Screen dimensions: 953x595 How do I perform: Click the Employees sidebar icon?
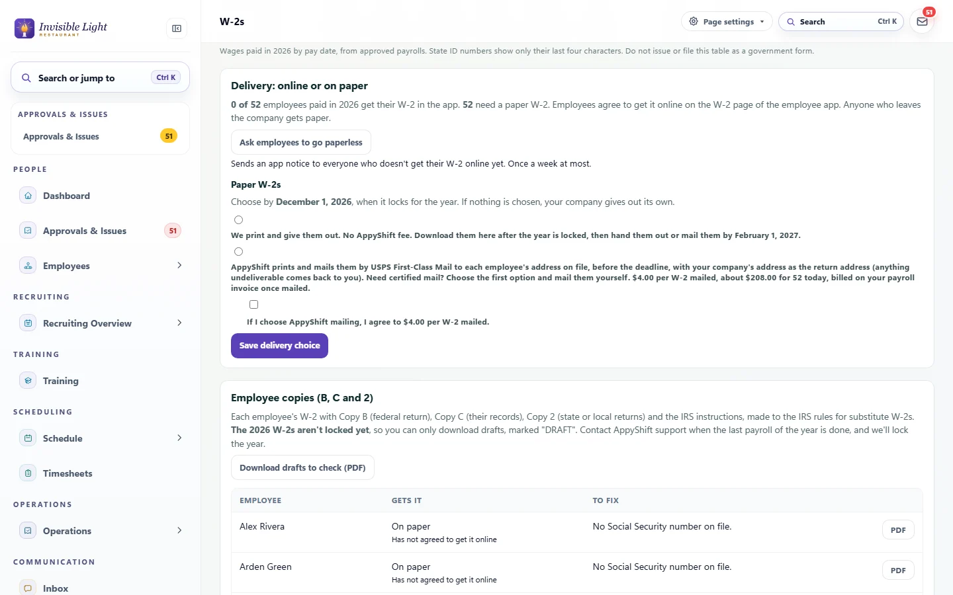tap(28, 266)
